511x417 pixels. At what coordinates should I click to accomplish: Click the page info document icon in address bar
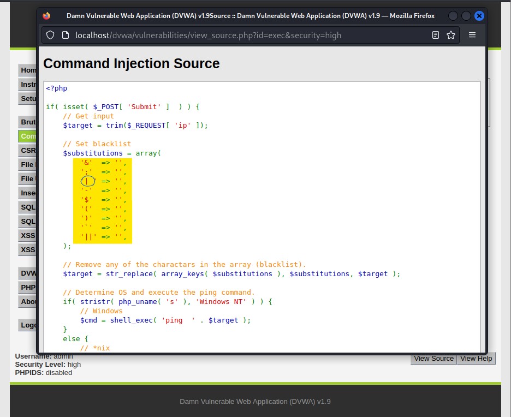point(66,35)
